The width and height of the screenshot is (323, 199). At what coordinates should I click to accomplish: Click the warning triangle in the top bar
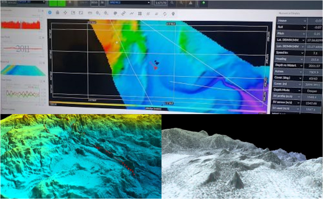tap(191, 3)
